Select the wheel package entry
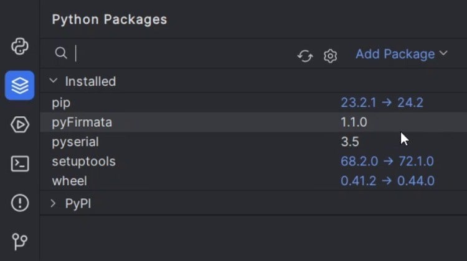Screen dimensions: 467x261 69,181
